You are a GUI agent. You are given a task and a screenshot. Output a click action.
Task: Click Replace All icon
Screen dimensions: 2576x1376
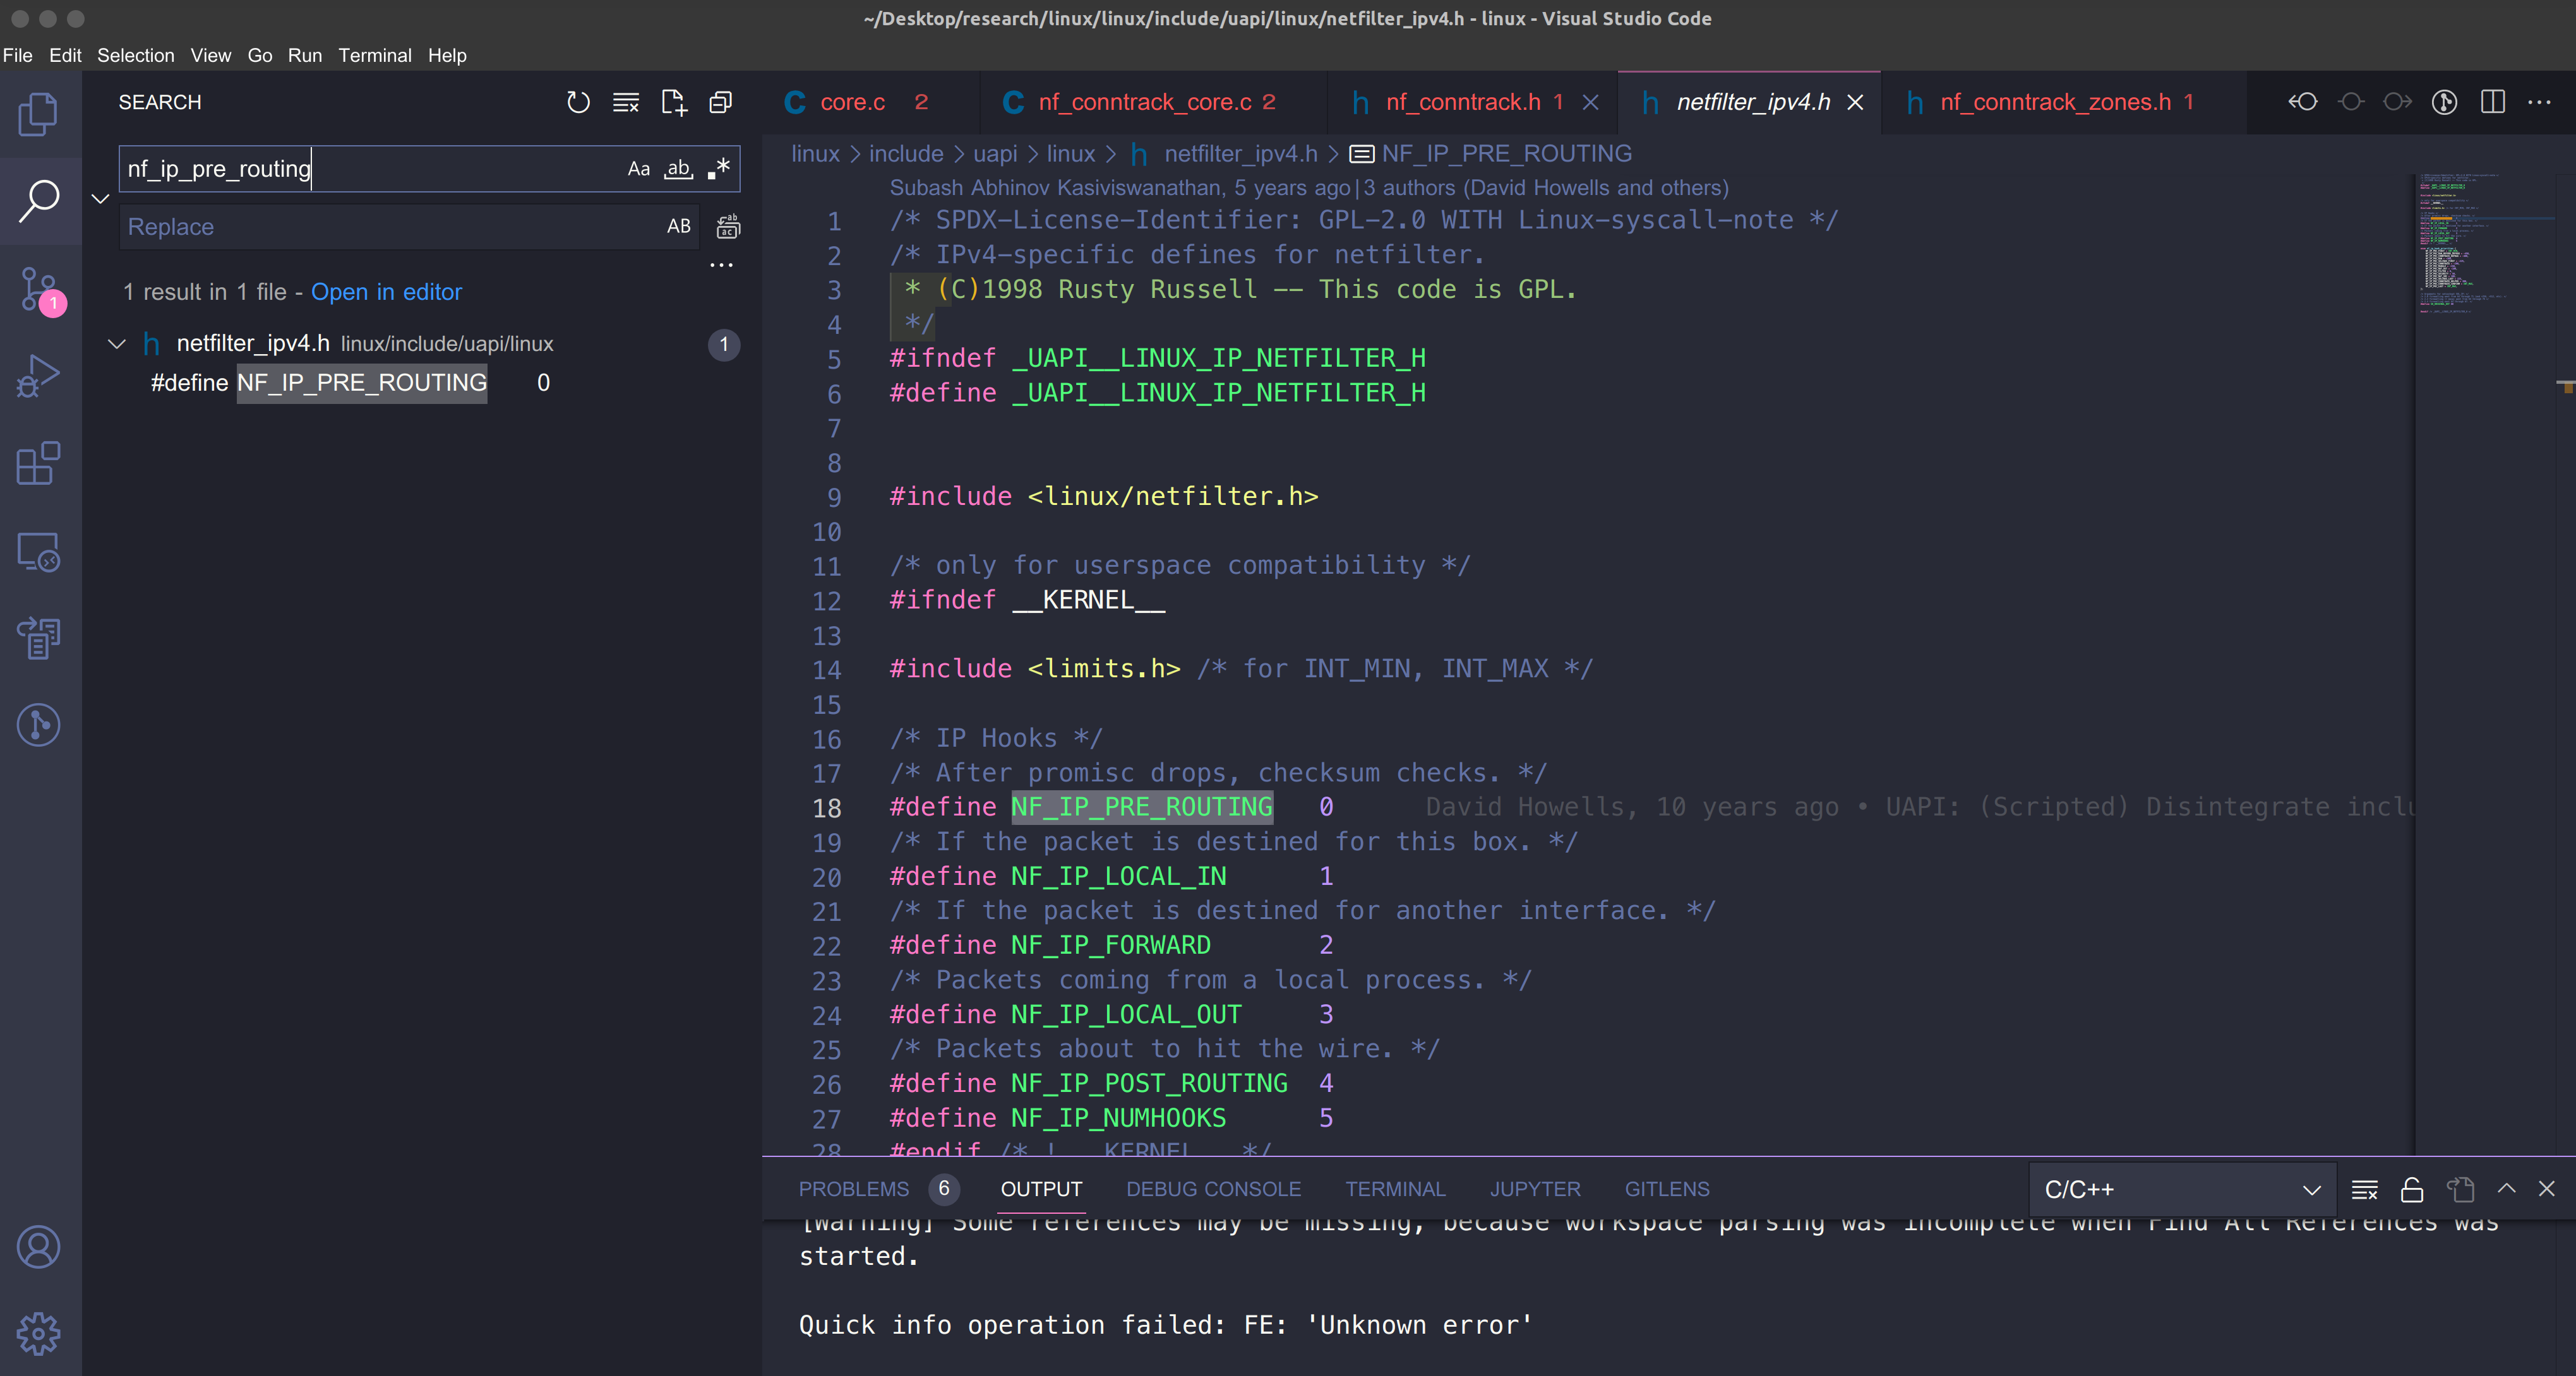[x=728, y=227]
